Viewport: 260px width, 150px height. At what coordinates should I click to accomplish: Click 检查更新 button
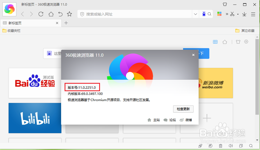(183, 109)
